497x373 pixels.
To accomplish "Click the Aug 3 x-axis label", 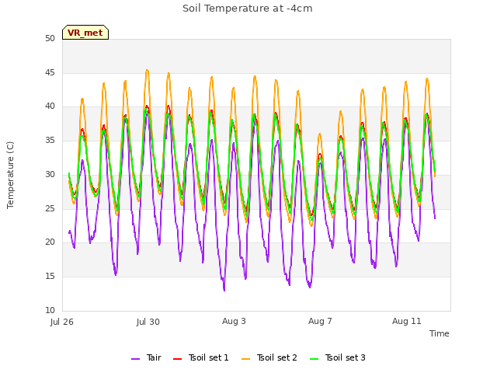I will pos(234,321).
